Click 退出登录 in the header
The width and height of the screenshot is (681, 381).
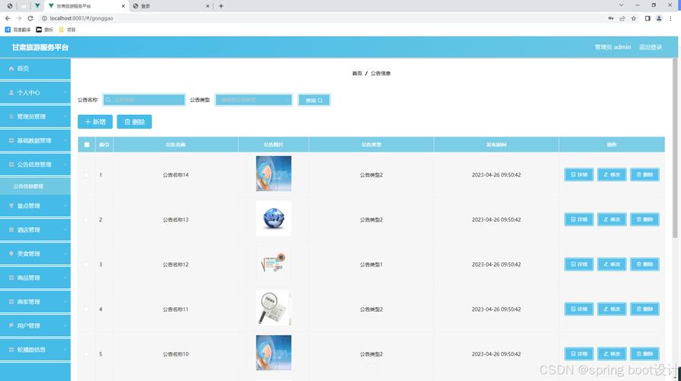tap(650, 47)
